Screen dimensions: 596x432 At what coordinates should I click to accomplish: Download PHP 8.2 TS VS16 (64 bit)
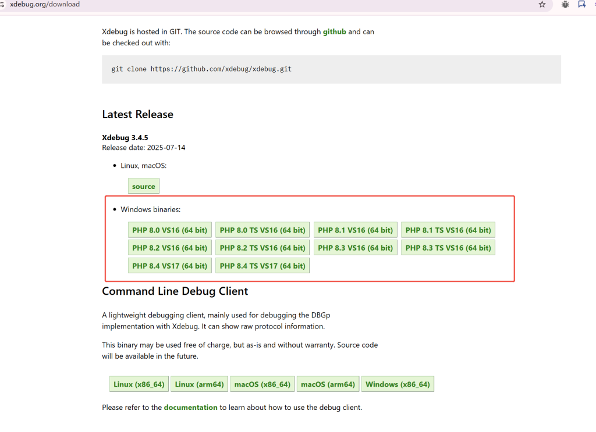[262, 248]
